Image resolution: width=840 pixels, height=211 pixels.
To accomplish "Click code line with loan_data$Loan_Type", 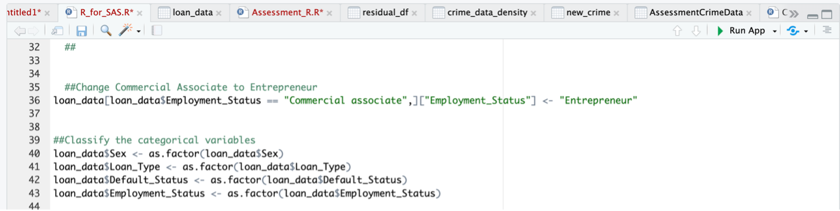I will [x=202, y=166].
